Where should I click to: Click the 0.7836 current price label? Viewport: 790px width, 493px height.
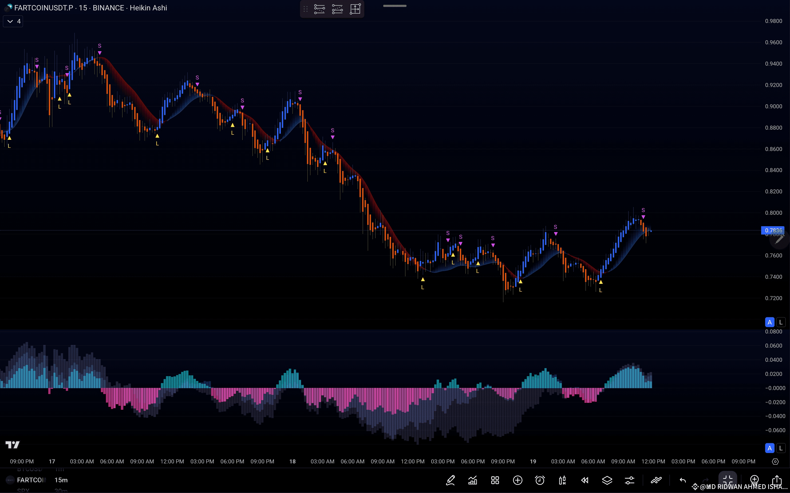pyautogui.click(x=773, y=230)
